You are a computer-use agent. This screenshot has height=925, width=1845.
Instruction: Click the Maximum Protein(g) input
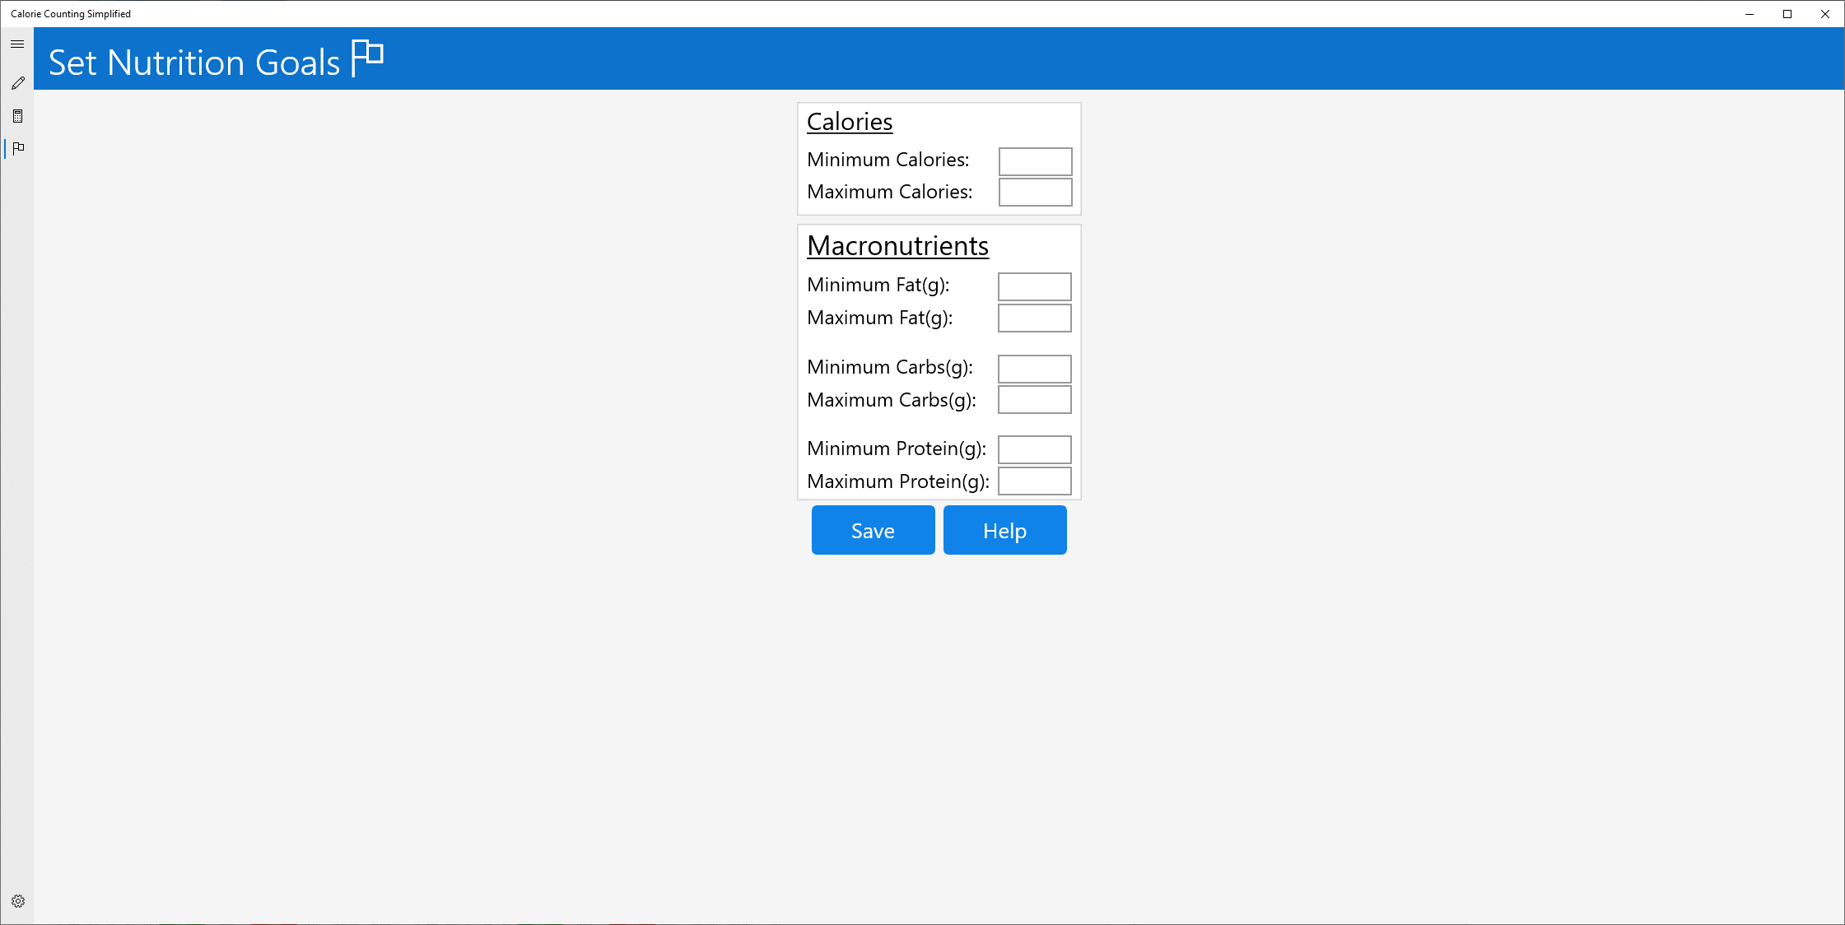(1034, 481)
